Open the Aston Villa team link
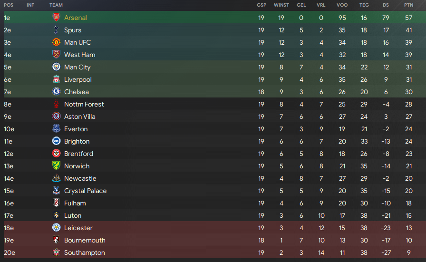The width and height of the screenshot is (426, 262). pyautogui.click(x=79, y=116)
